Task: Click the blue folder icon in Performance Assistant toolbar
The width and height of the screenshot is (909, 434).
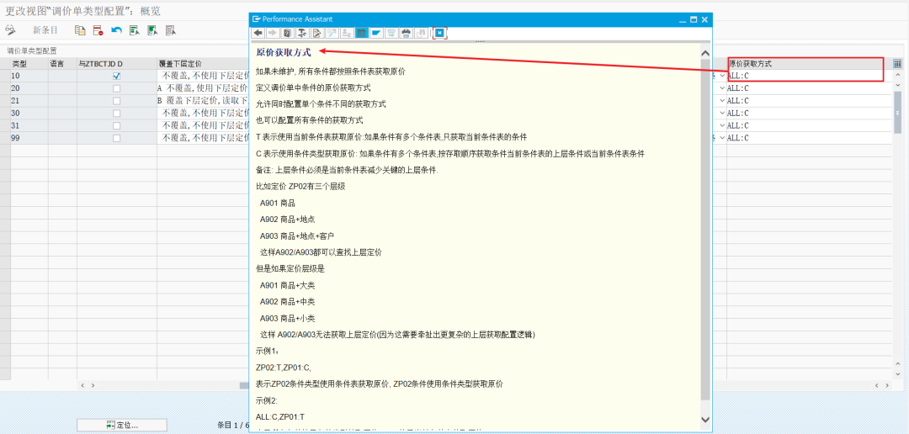Action: (x=375, y=33)
